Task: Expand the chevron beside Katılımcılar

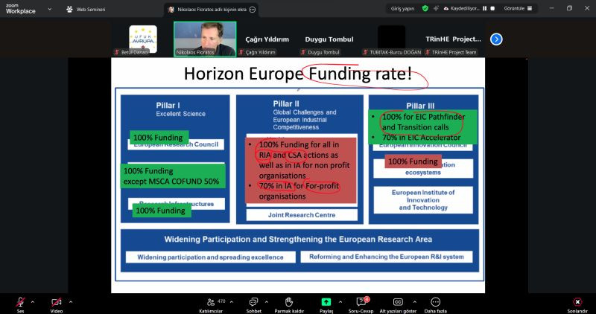Action: click(x=232, y=302)
